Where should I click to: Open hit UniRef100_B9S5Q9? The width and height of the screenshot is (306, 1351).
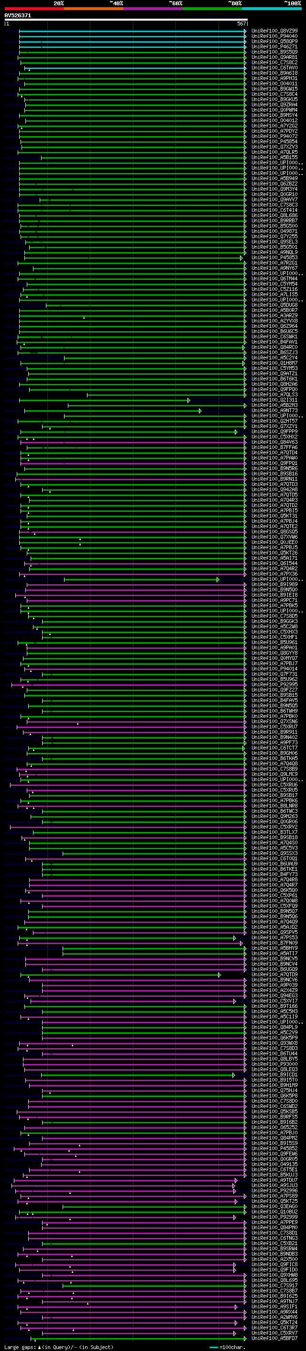274,52
